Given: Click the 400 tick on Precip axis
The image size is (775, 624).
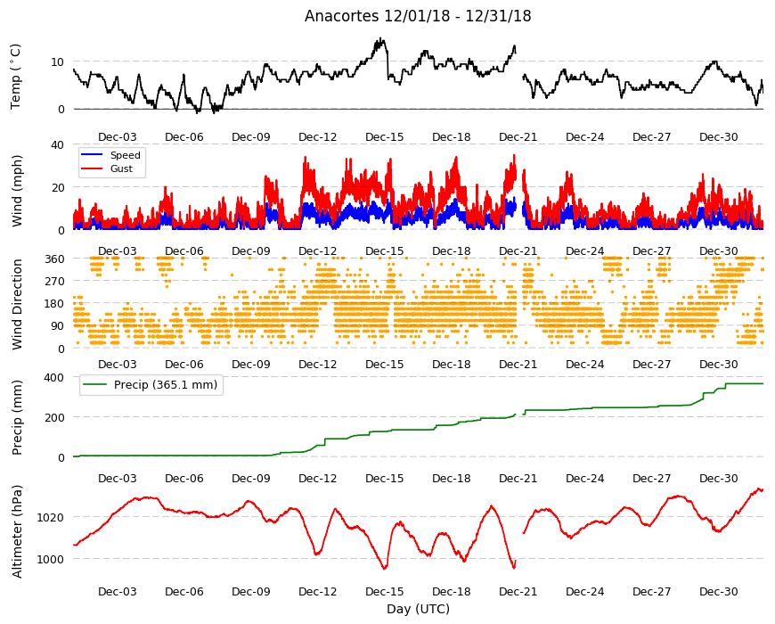Looking at the screenshot, I should tap(54, 377).
